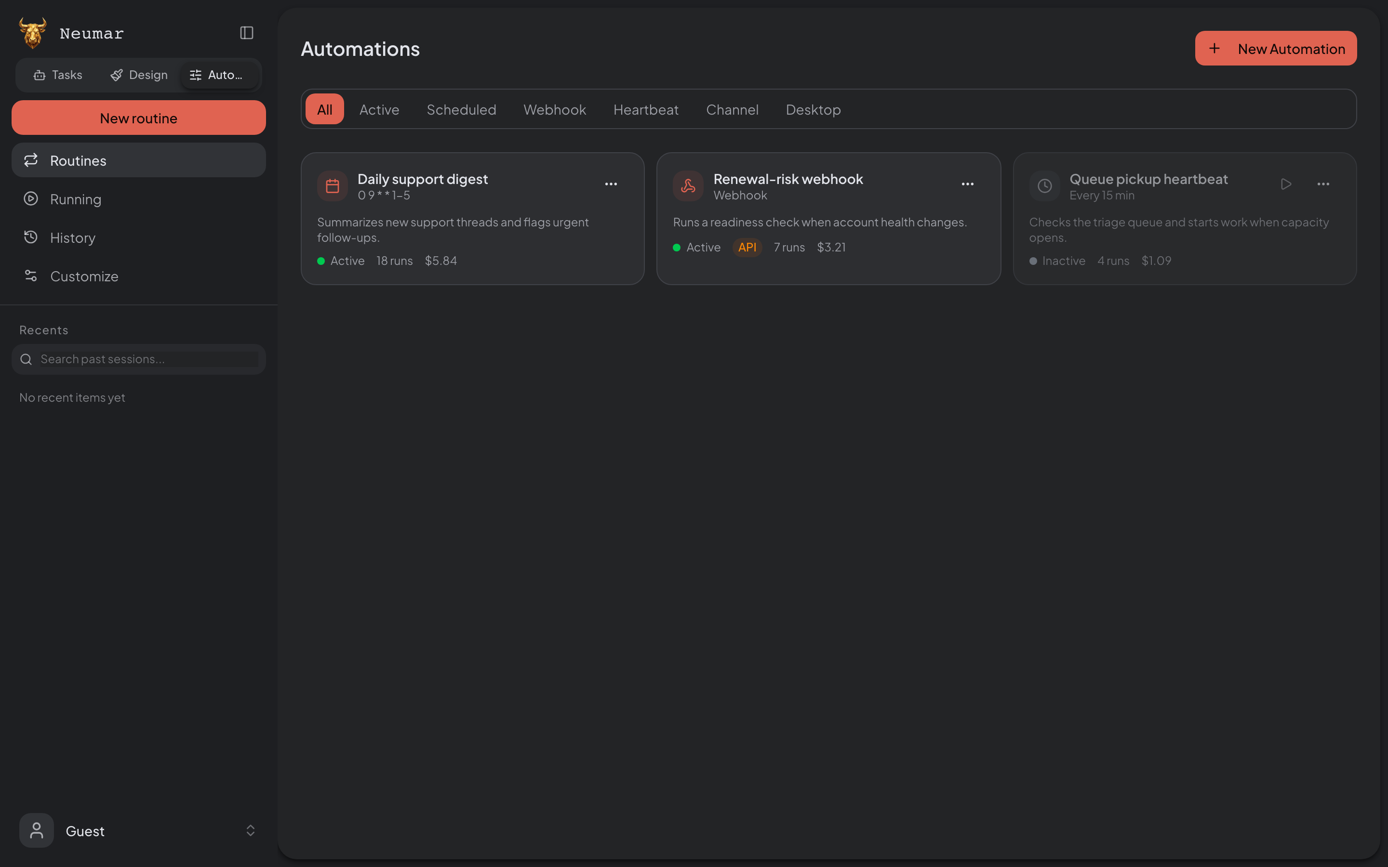Open Queue pickup heartbeat more options menu
Screen dimensions: 1388x867
(1323, 184)
